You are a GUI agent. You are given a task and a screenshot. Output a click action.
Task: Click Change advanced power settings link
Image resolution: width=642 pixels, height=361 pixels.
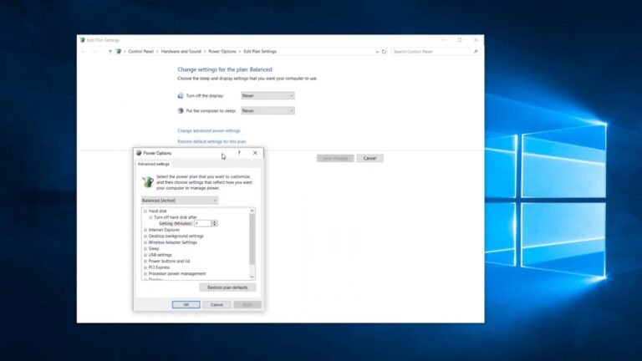[x=209, y=130]
